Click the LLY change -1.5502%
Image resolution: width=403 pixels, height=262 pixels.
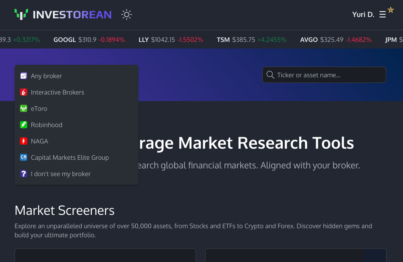click(x=190, y=40)
